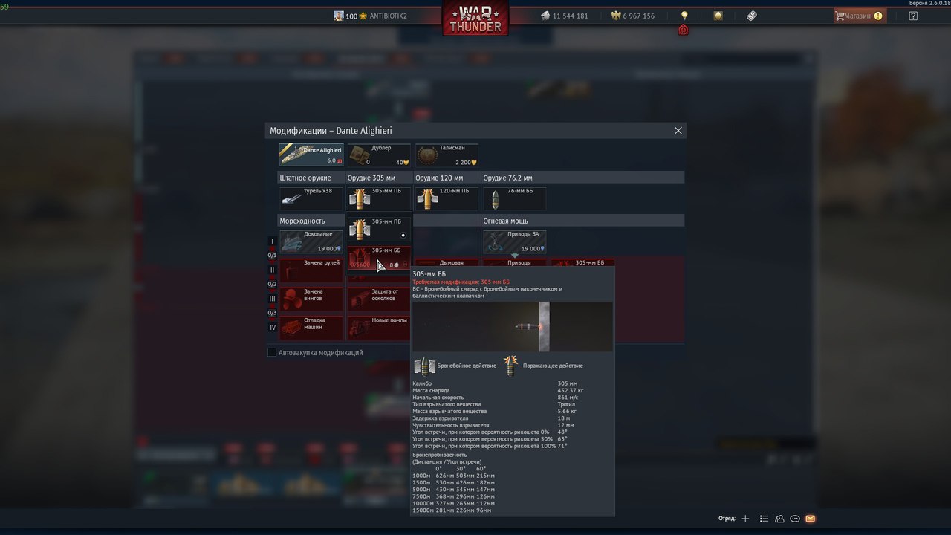Click the tier III rank marker

272,299
